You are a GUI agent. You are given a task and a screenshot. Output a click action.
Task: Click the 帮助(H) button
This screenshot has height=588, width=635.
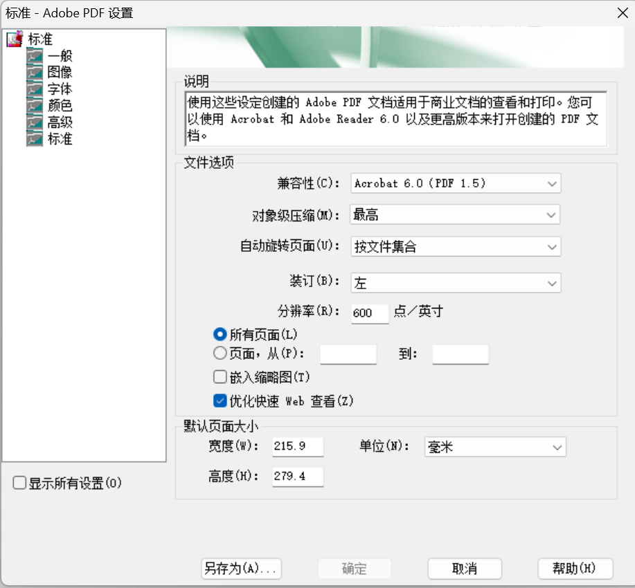point(575,569)
